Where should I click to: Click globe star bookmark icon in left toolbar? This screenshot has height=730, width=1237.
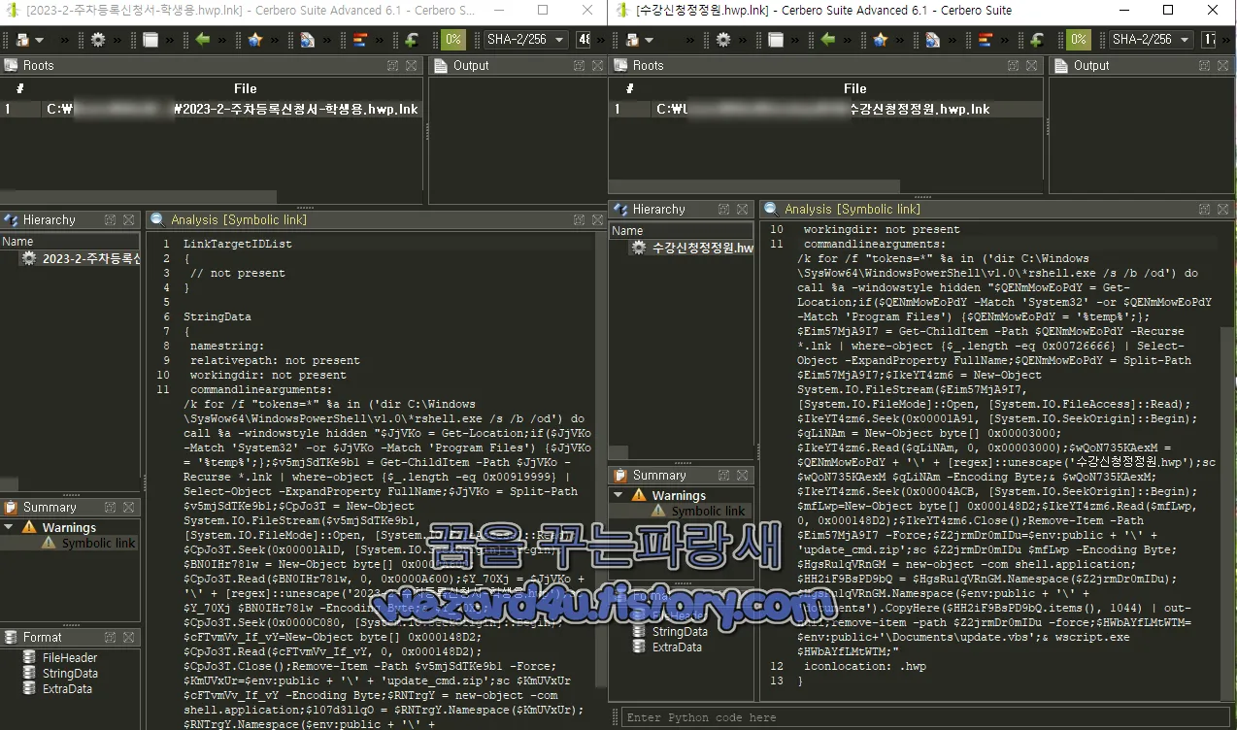[x=255, y=40]
